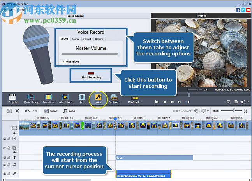The width and height of the screenshot is (252, 181).
Task: Click the Start Recording button
Action: (x=91, y=75)
